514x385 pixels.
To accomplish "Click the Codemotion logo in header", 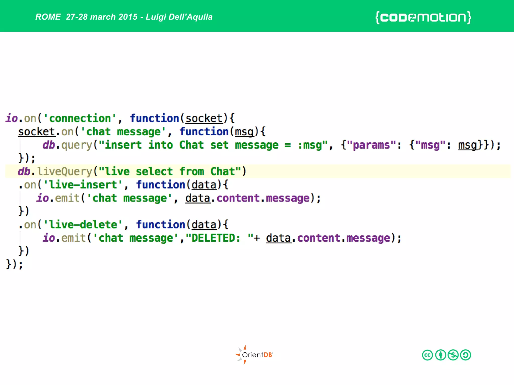I will [x=423, y=18].
